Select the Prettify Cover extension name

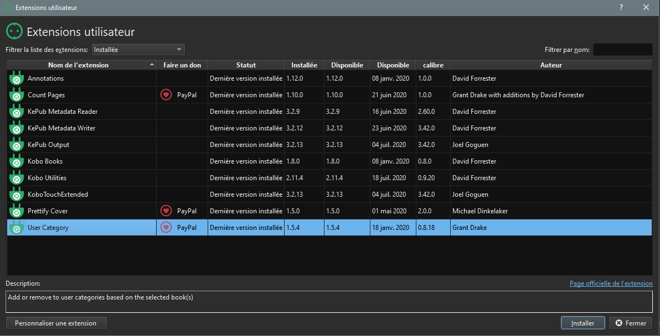(48, 211)
